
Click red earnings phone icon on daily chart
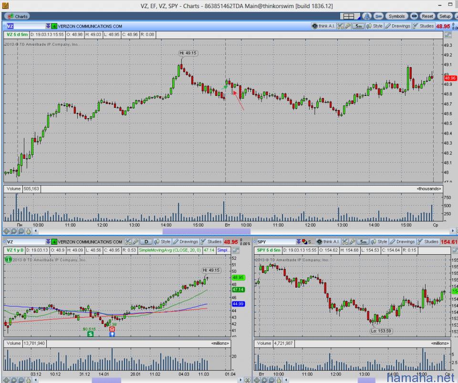tap(112, 329)
